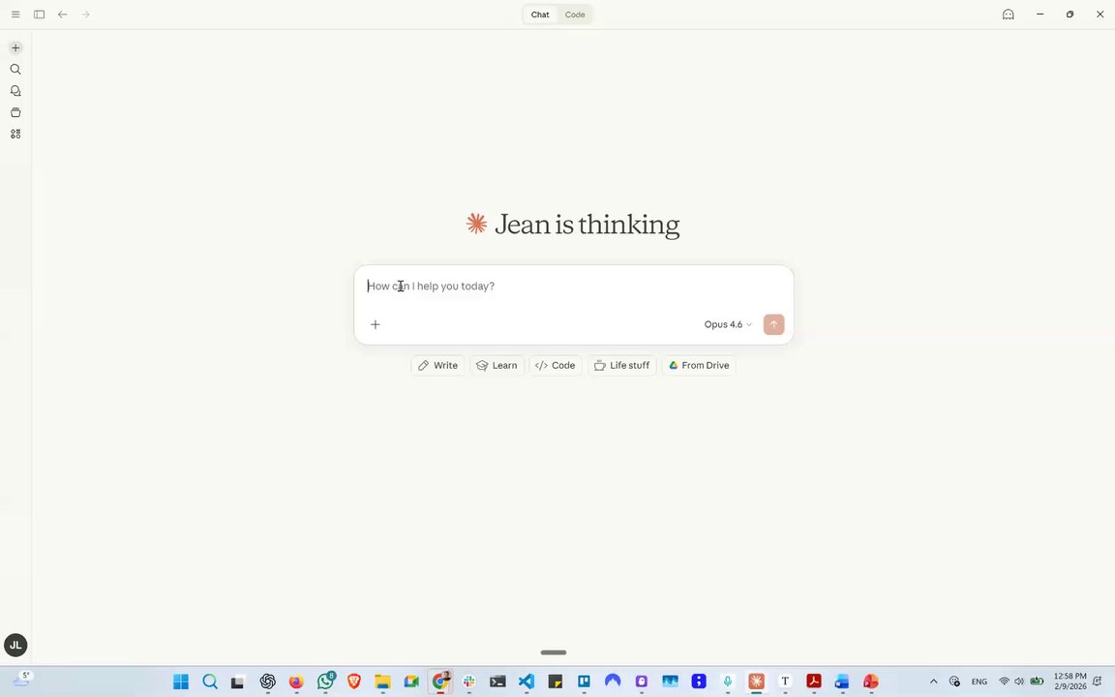Add an attachment with the composer plus button
1115x697 pixels.
point(376,324)
